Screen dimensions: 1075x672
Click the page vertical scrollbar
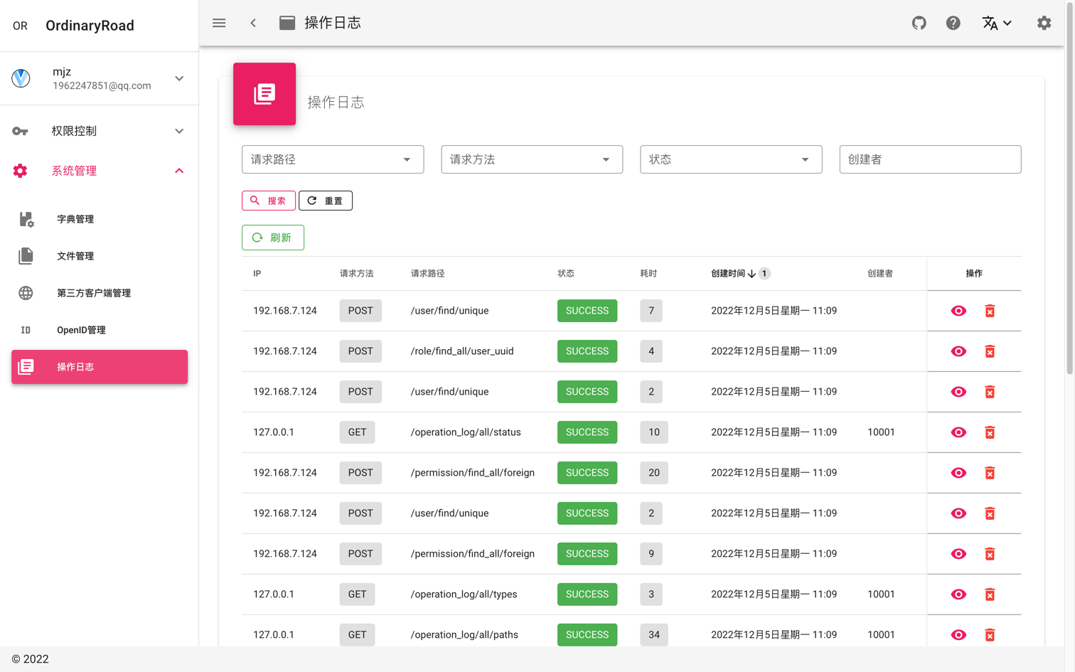click(1069, 213)
